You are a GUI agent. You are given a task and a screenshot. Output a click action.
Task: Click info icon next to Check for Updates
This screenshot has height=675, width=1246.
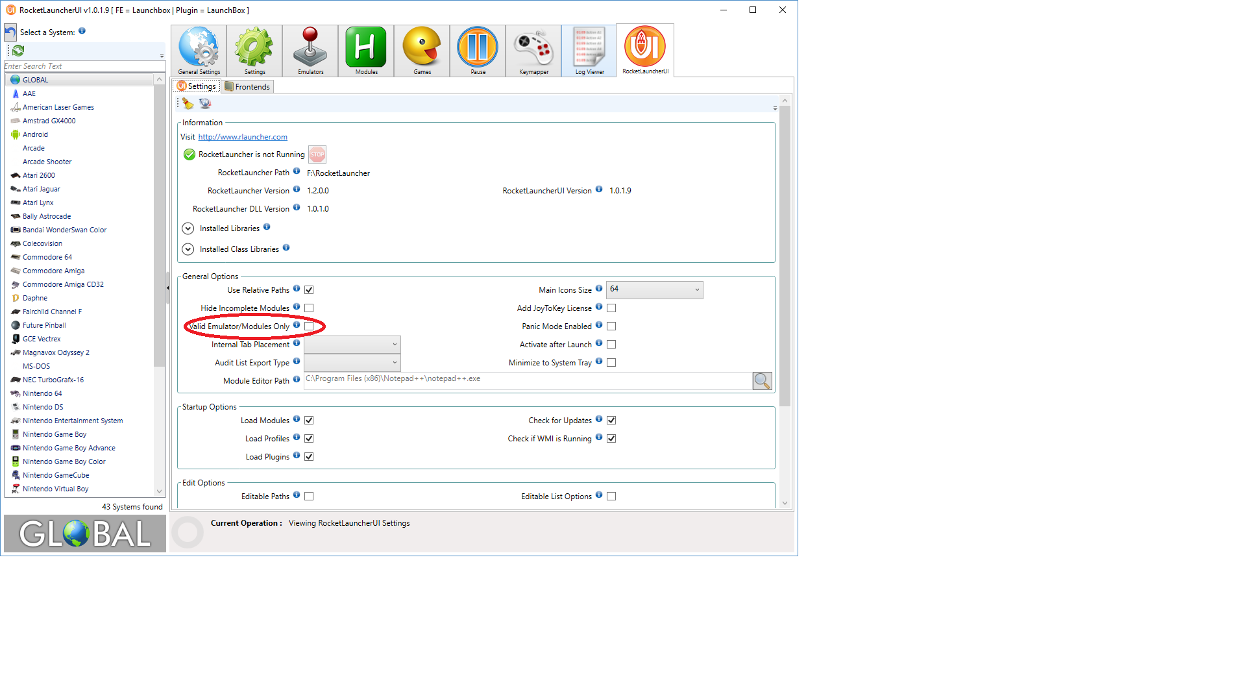pyautogui.click(x=599, y=419)
